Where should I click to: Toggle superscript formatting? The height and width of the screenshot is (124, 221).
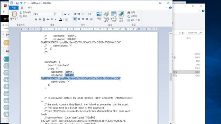[56, 19]
